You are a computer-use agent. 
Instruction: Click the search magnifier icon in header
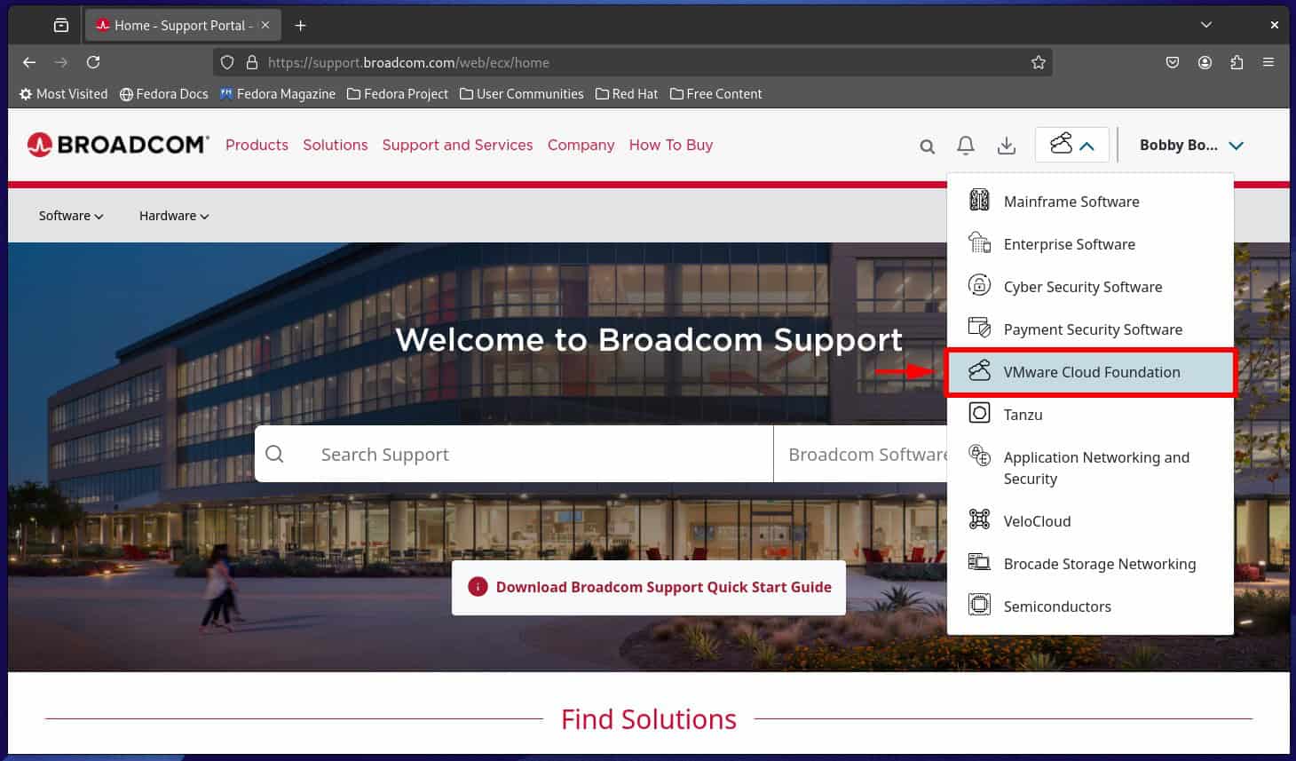(927, 147)
